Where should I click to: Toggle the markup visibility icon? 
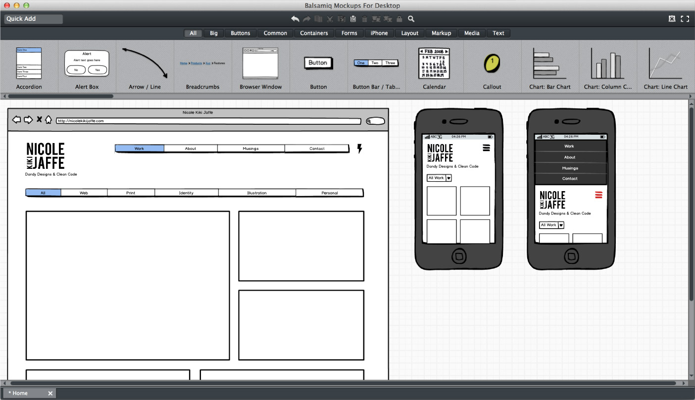pyautogui.click(x=672, y=19)
